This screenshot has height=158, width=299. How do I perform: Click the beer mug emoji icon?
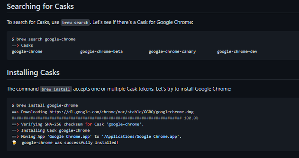[14, 142]
